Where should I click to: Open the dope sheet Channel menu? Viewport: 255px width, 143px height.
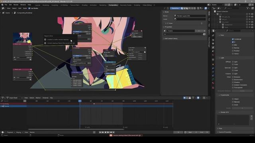[x=45, y=98]
